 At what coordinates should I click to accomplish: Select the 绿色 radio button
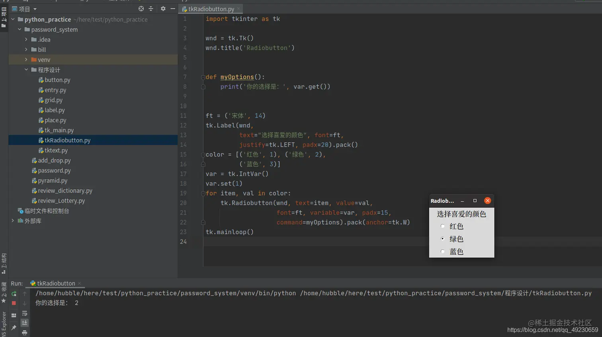[442, 239]
